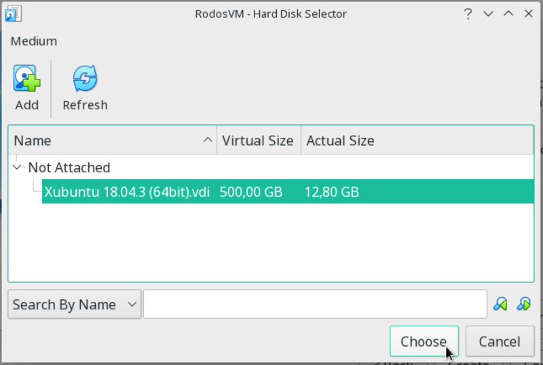Collapse the Not Attached tree group
Screen dimensions: 543x365
18,167
